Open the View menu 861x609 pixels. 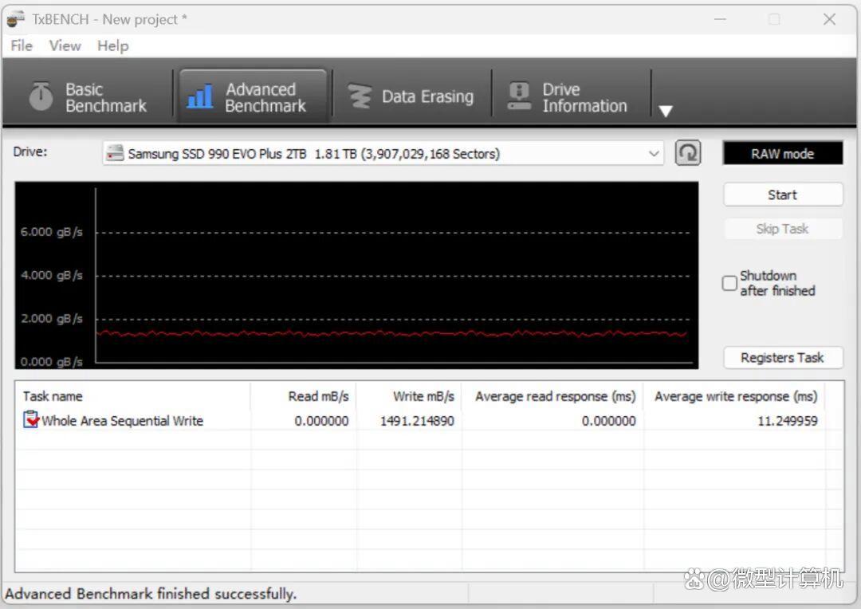coord(65,45)
